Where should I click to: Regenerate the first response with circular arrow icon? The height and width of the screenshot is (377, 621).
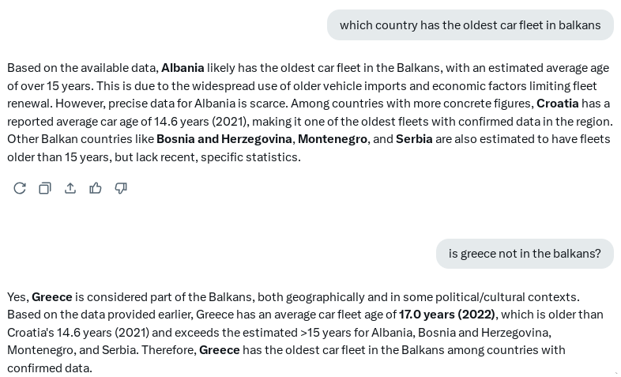pyautogui.click(x=20, y=188)
